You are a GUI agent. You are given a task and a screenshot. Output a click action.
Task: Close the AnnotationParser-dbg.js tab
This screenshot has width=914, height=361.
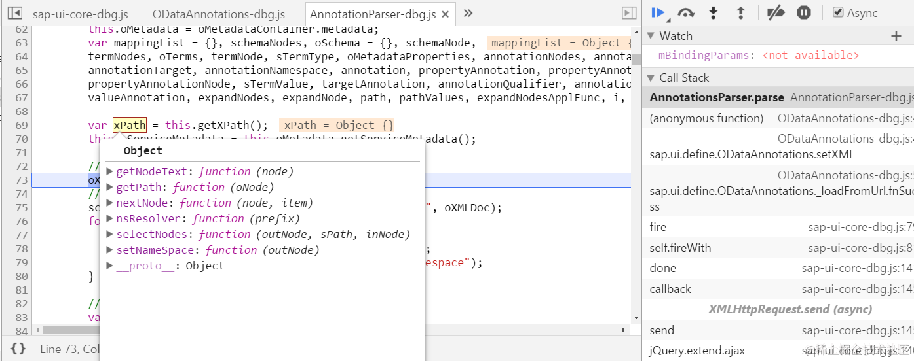[446, 14]
